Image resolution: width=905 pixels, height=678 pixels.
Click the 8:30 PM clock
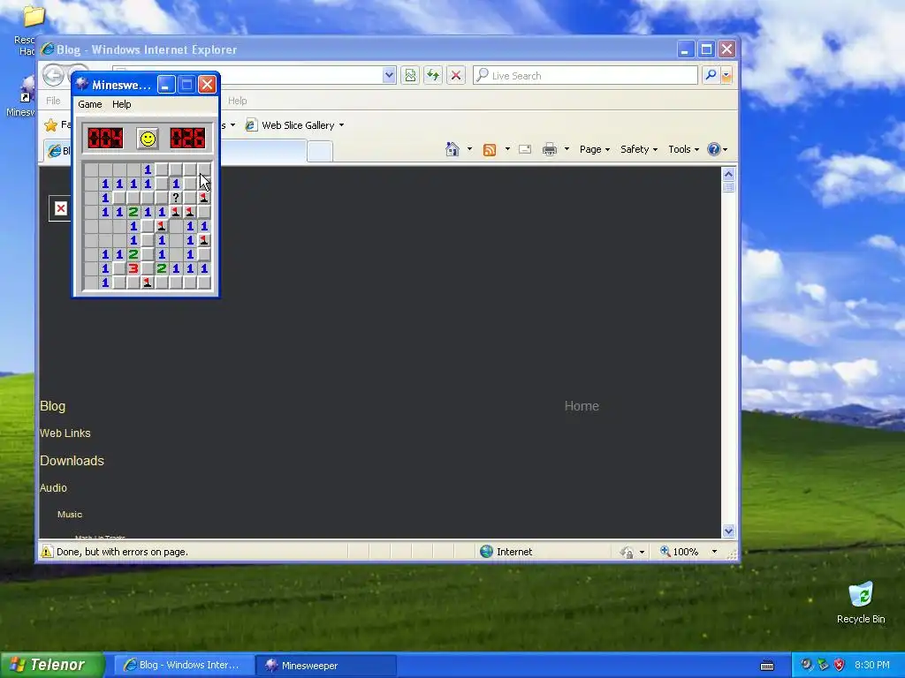pos(872,666)
